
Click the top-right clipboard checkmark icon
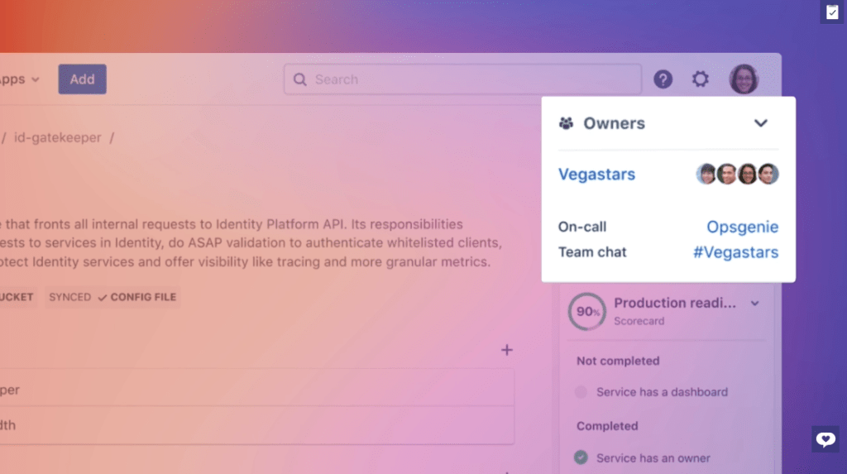tap(831, 12)
